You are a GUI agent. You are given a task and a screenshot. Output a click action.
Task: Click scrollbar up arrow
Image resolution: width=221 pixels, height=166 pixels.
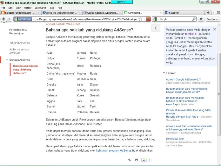click(219, 25)
